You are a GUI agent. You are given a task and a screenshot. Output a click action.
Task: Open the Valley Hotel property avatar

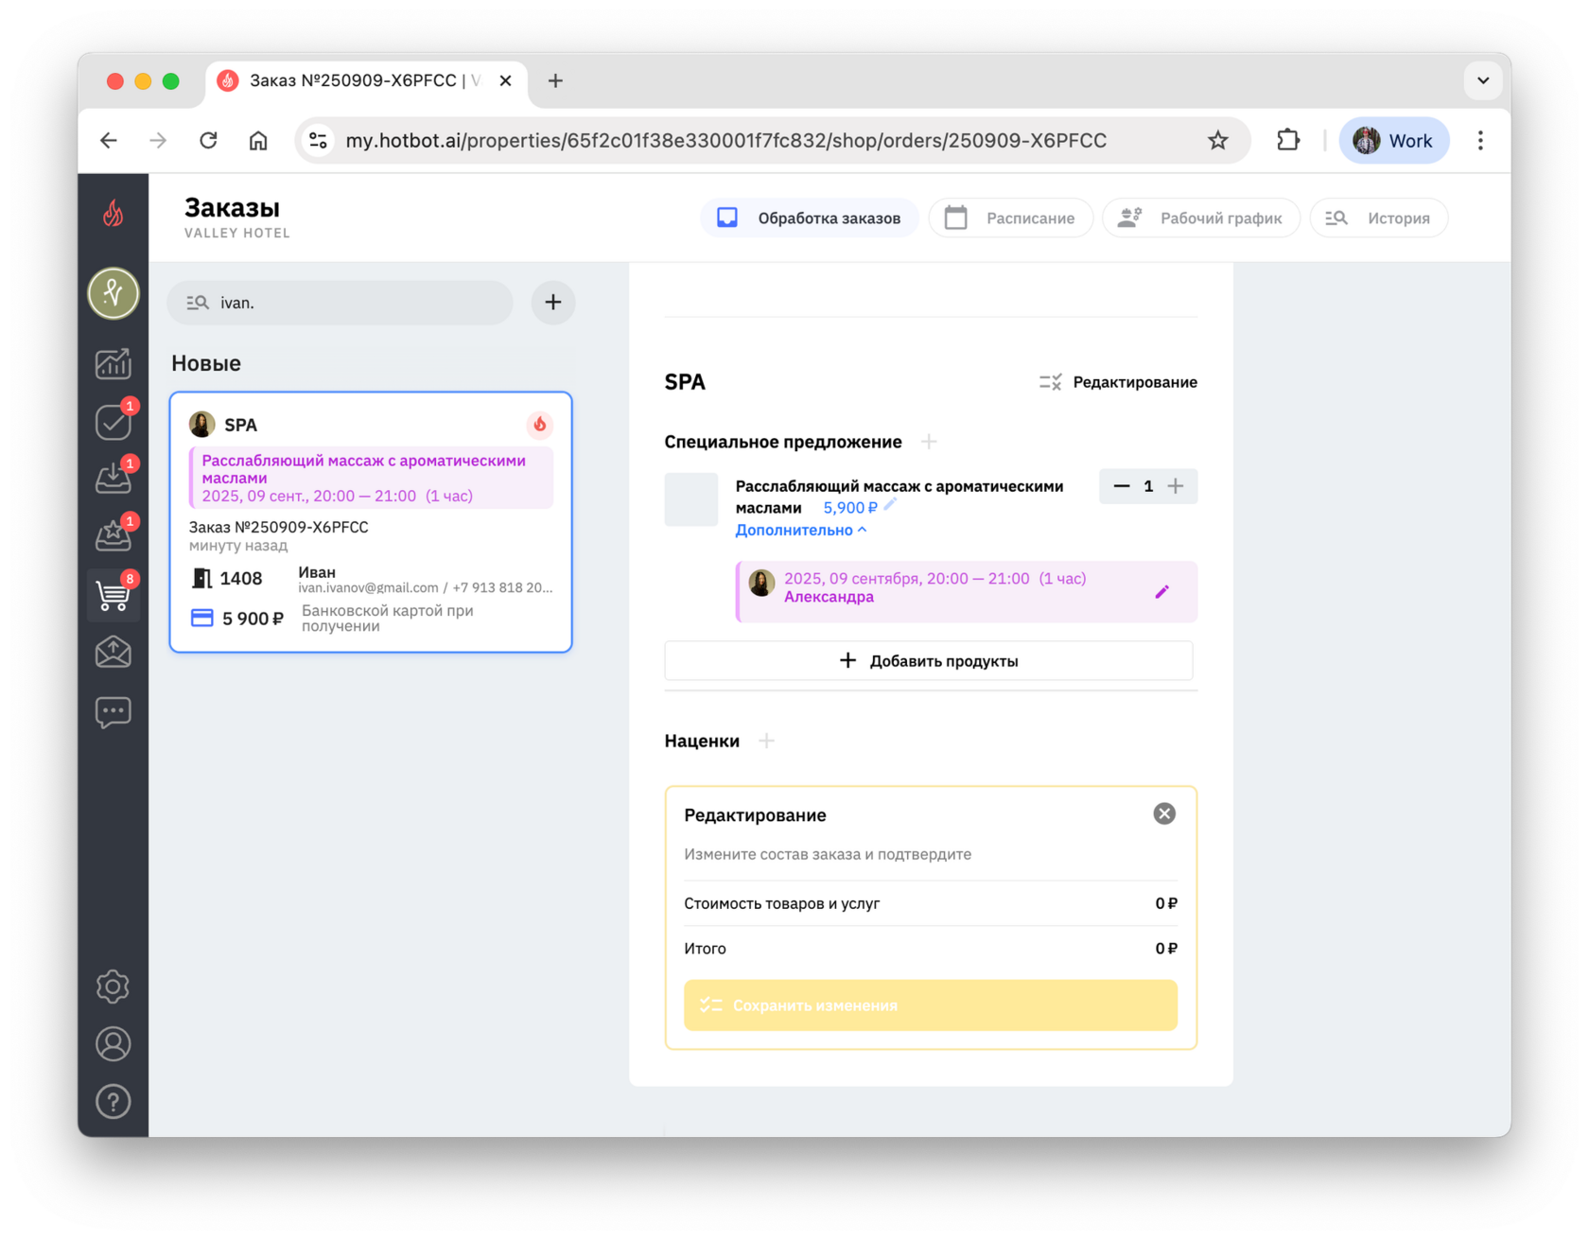coord(113,293)
